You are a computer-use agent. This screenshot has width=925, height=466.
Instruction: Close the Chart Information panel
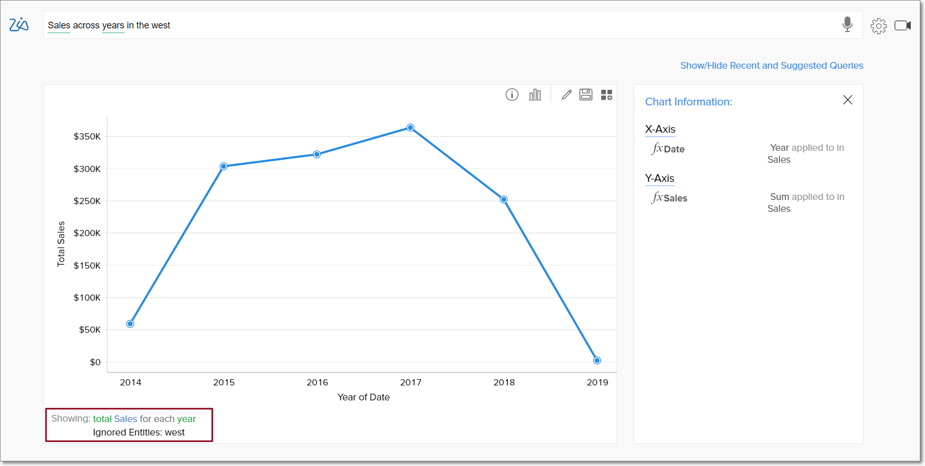pyautogui.click(x=848, y=100)
